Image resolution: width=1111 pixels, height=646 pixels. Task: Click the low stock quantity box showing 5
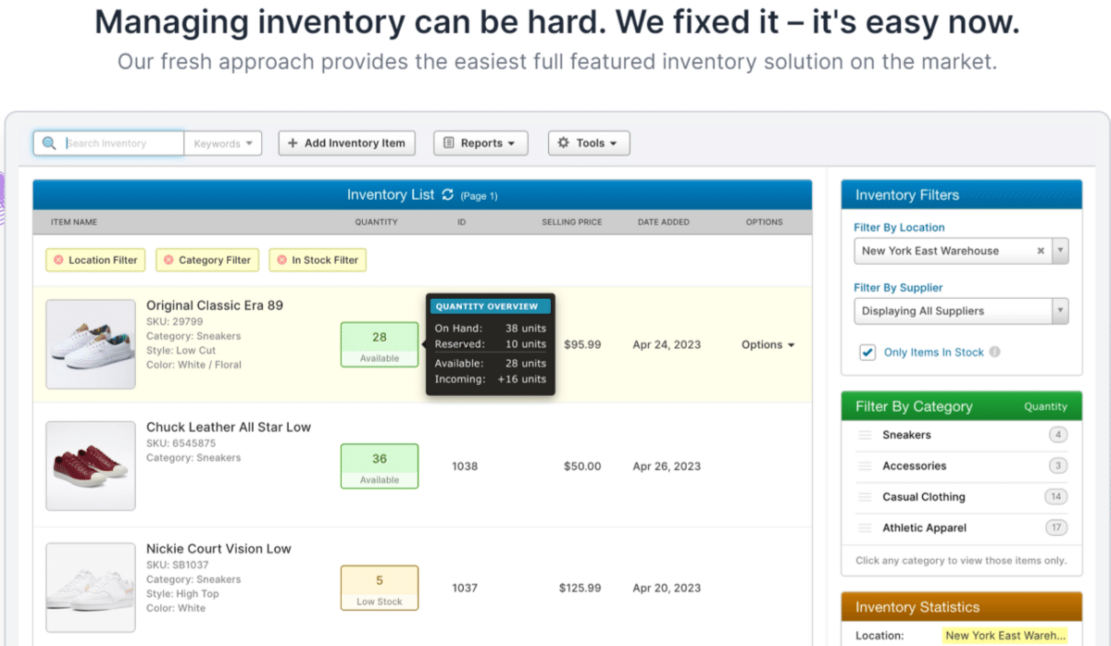click(x=380, y=588)
